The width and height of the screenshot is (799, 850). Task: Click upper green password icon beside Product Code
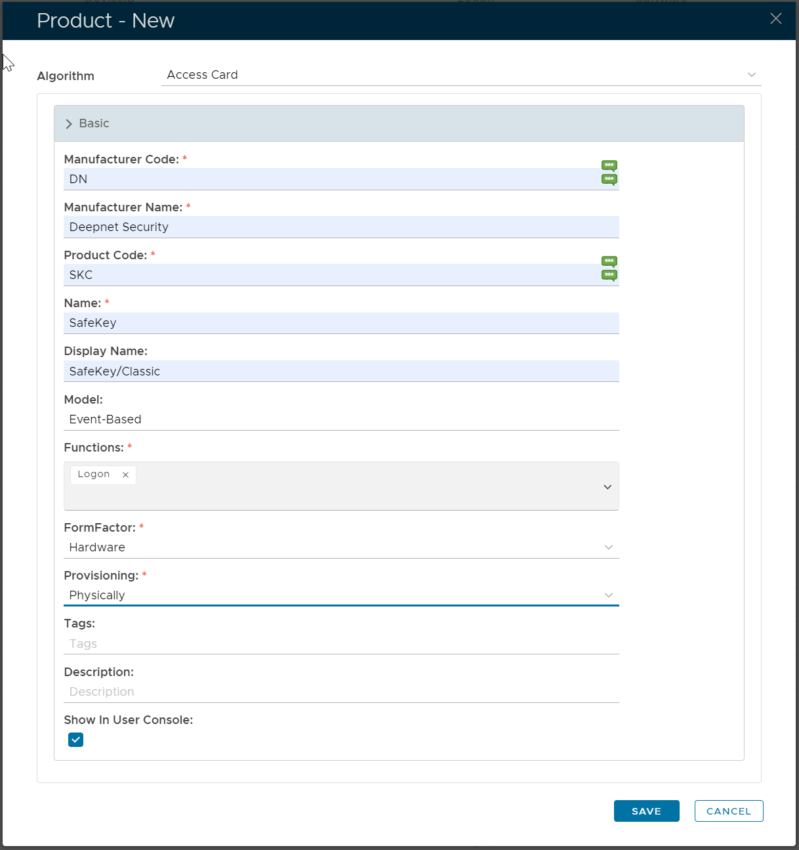[x=609, y=261]
